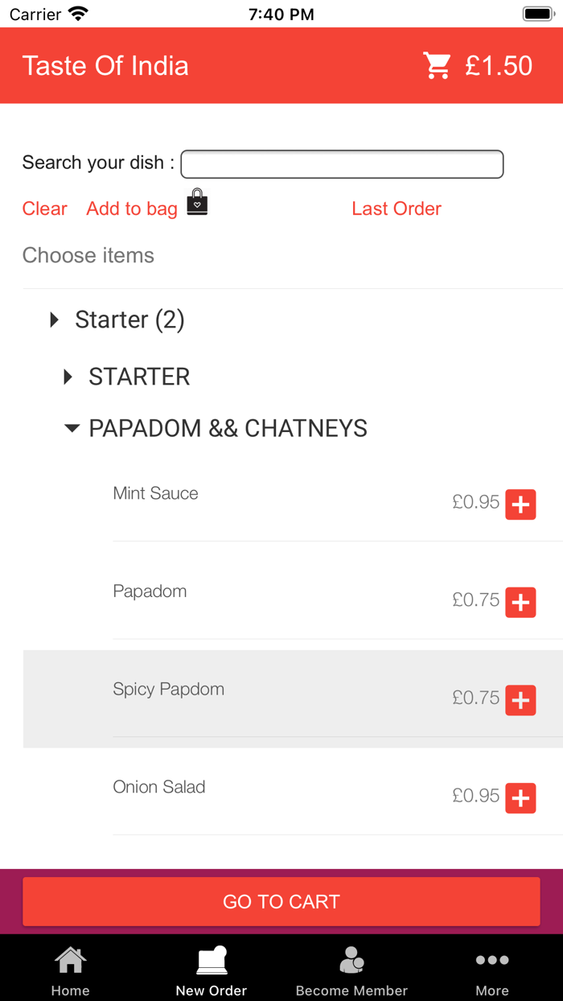Switch to the New Order tab
Screen dimensions: 563x1001
click(211, 967)
